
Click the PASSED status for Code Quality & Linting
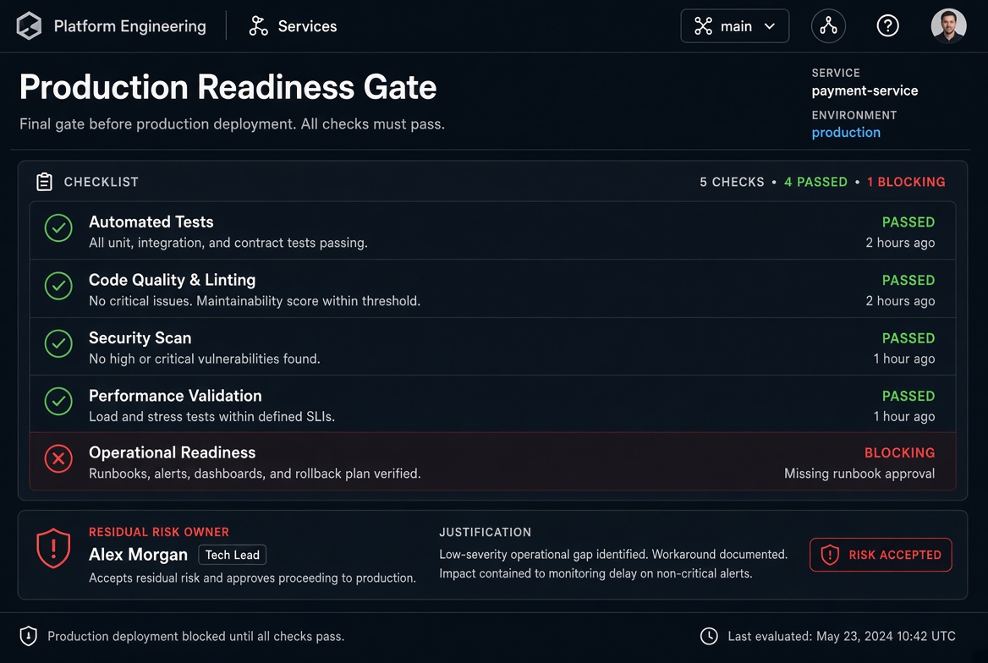tap(908, 280)
